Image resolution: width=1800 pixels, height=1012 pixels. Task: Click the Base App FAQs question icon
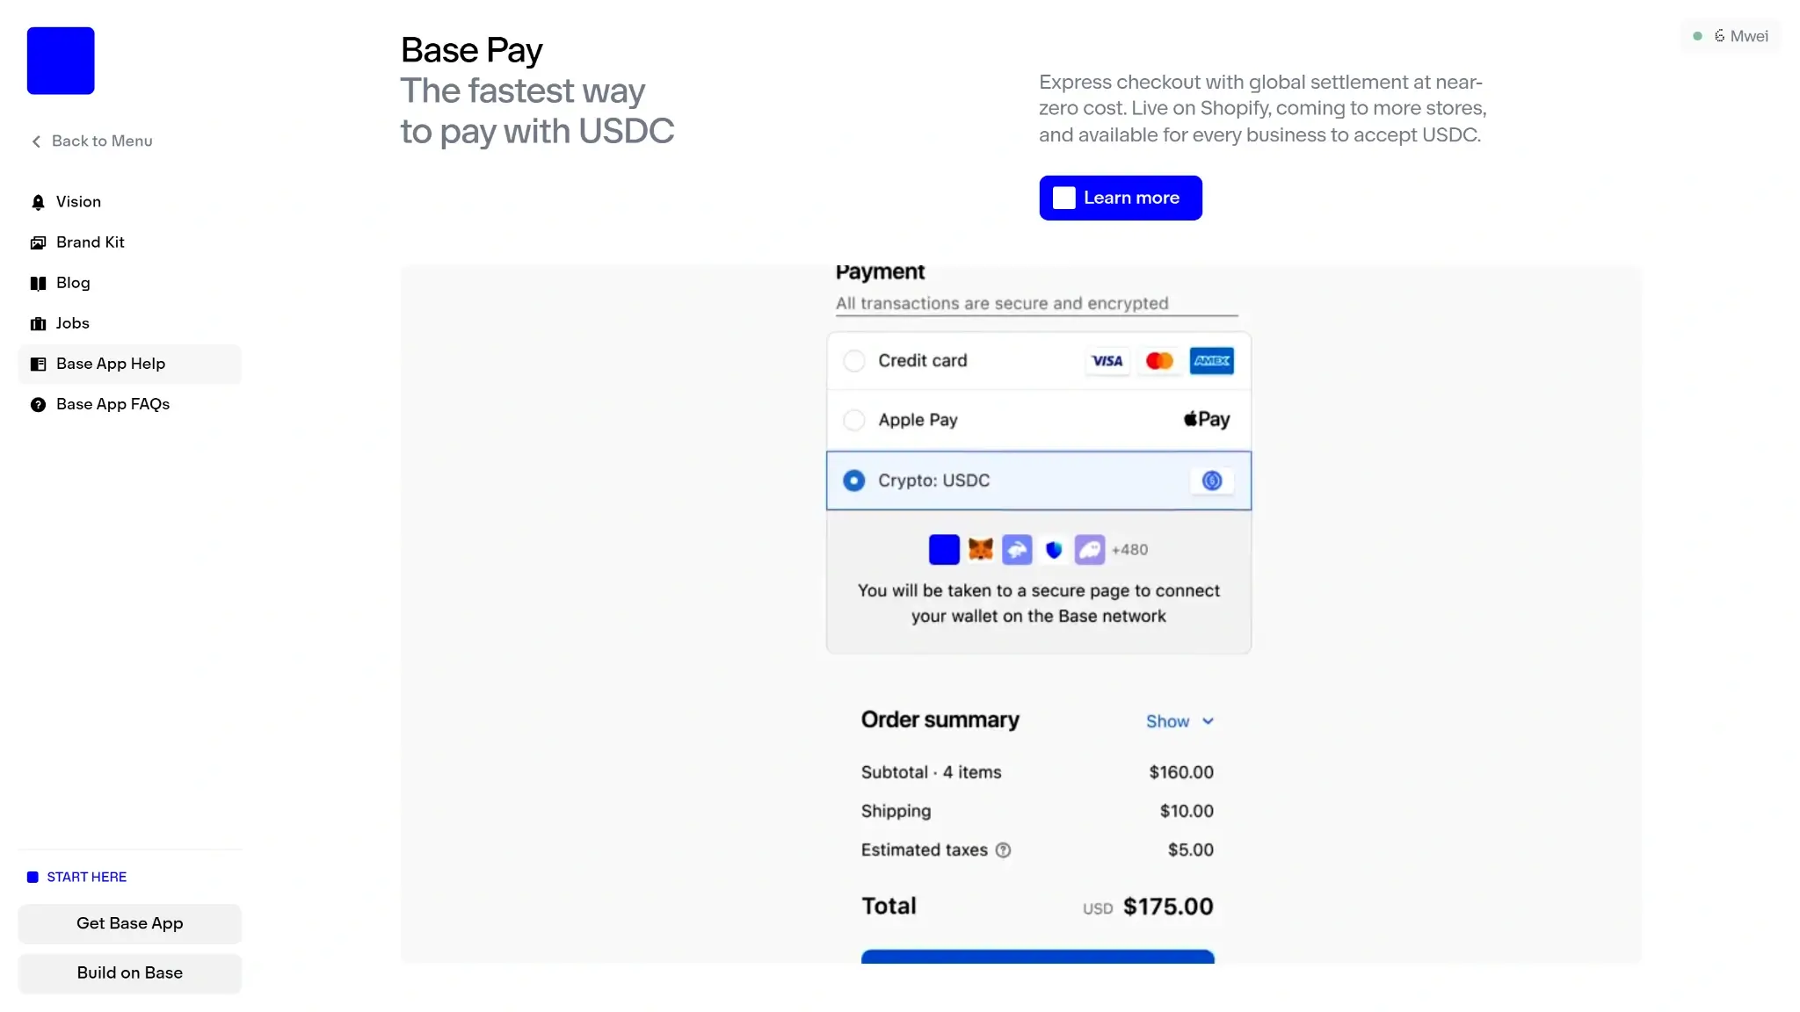[38, 404]
